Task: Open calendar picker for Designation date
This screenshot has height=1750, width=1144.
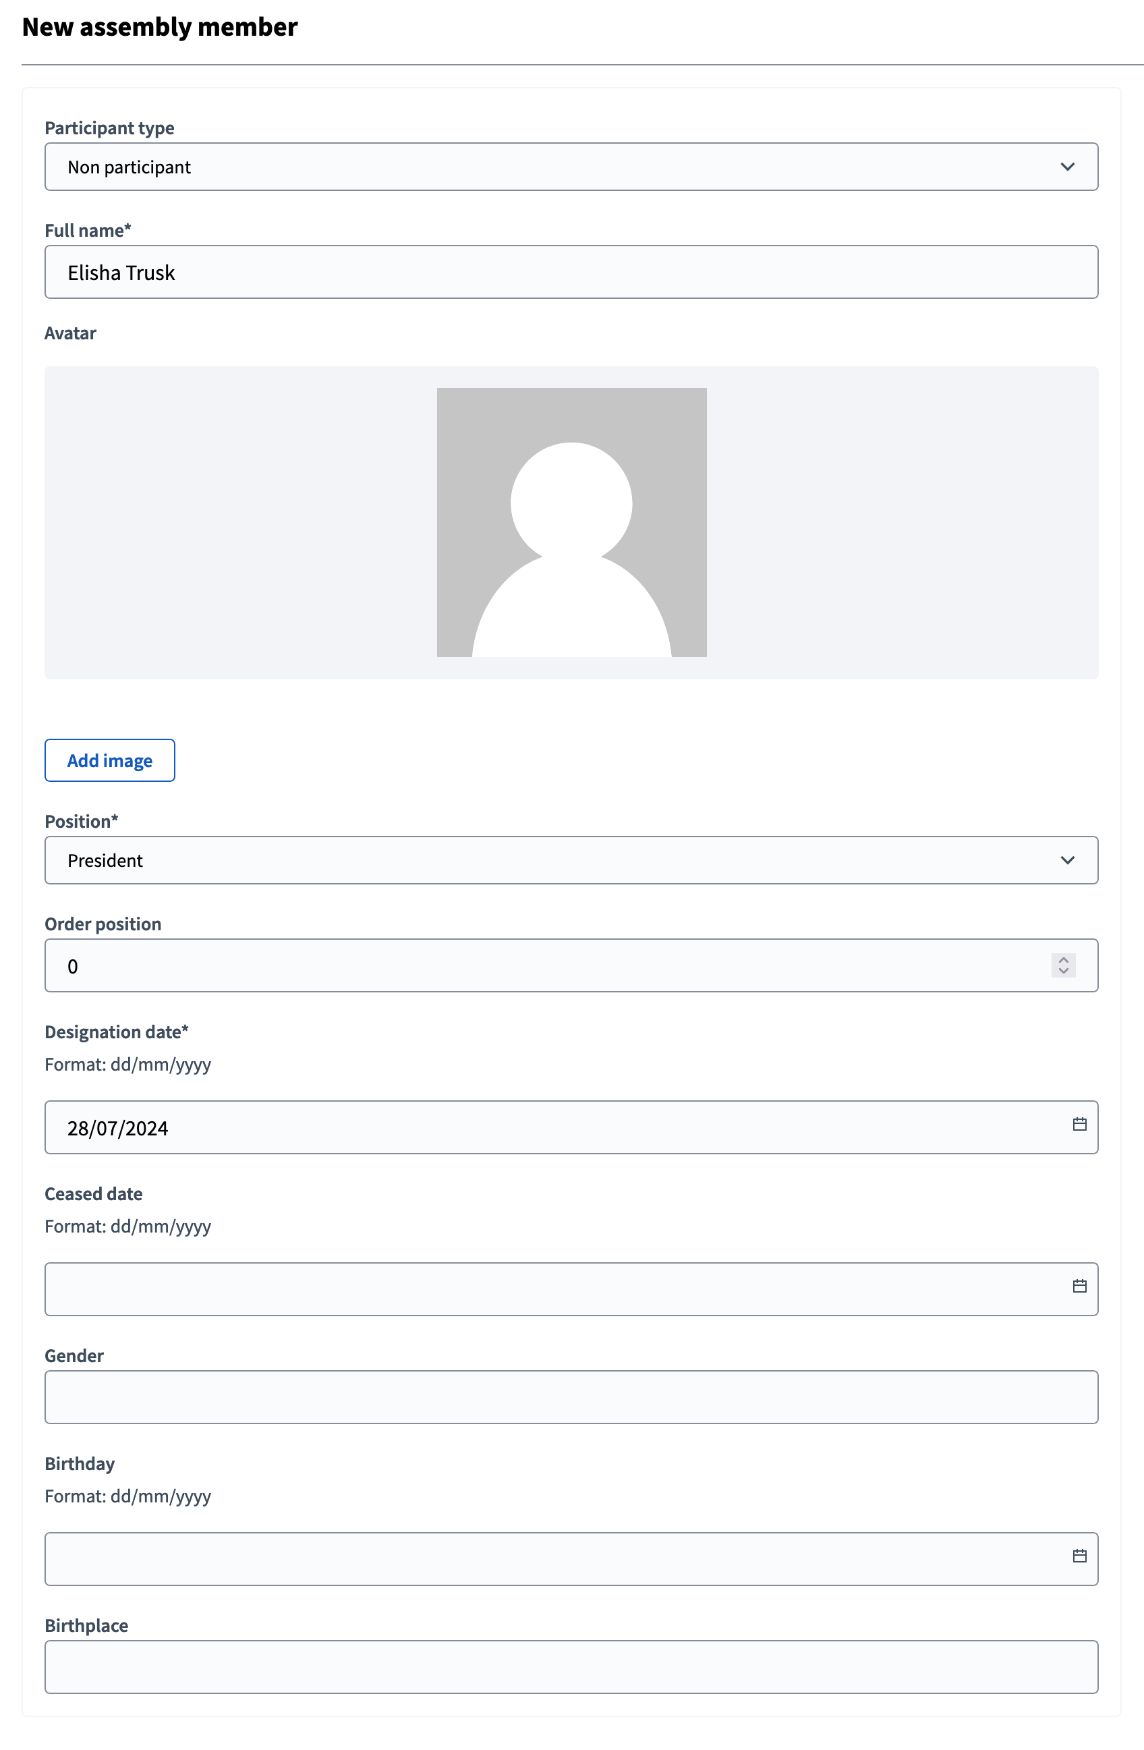Action: point(1079,1124)
